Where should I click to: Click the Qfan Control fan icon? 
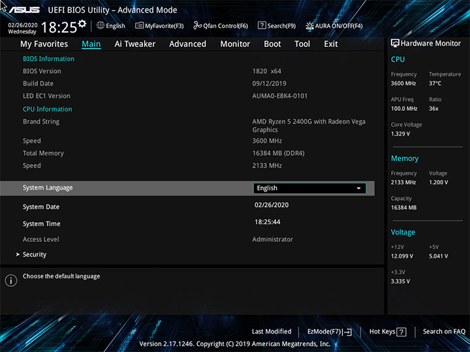[197, 25]
